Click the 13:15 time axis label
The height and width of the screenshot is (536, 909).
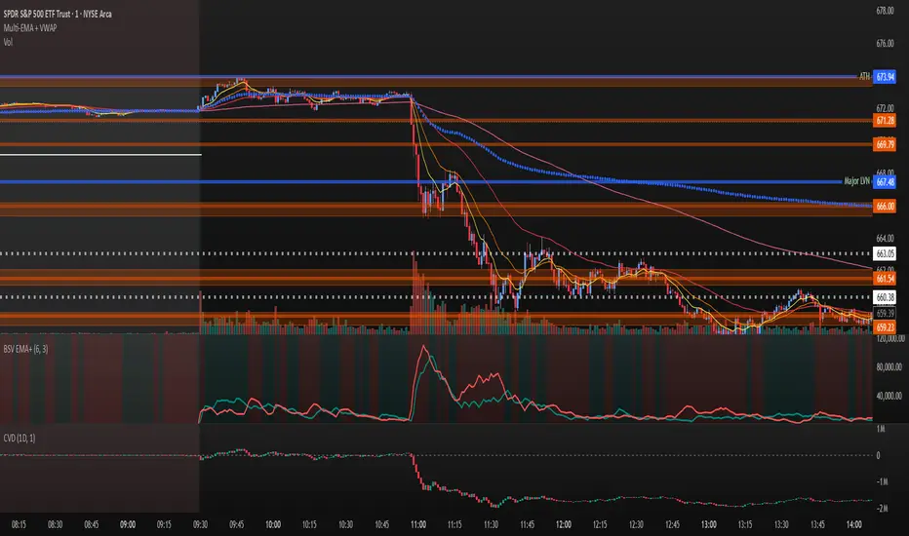(x=745, y=524)
